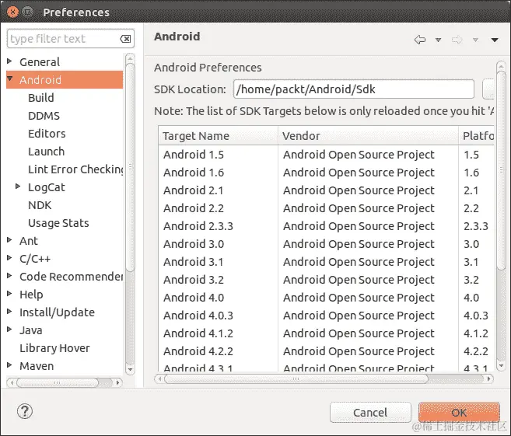Image resolution: width=511 pixels, height=436 pixels.
Task: Open the back history dropdown arrow
Action: click(x=439, y=40)
